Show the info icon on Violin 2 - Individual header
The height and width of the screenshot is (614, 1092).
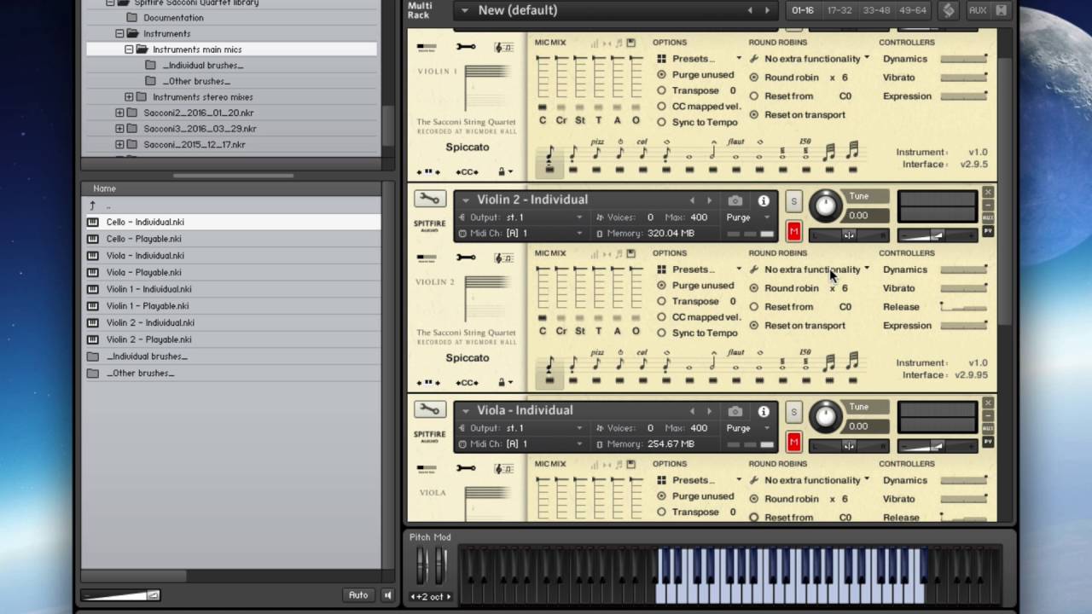click(764, 200)
